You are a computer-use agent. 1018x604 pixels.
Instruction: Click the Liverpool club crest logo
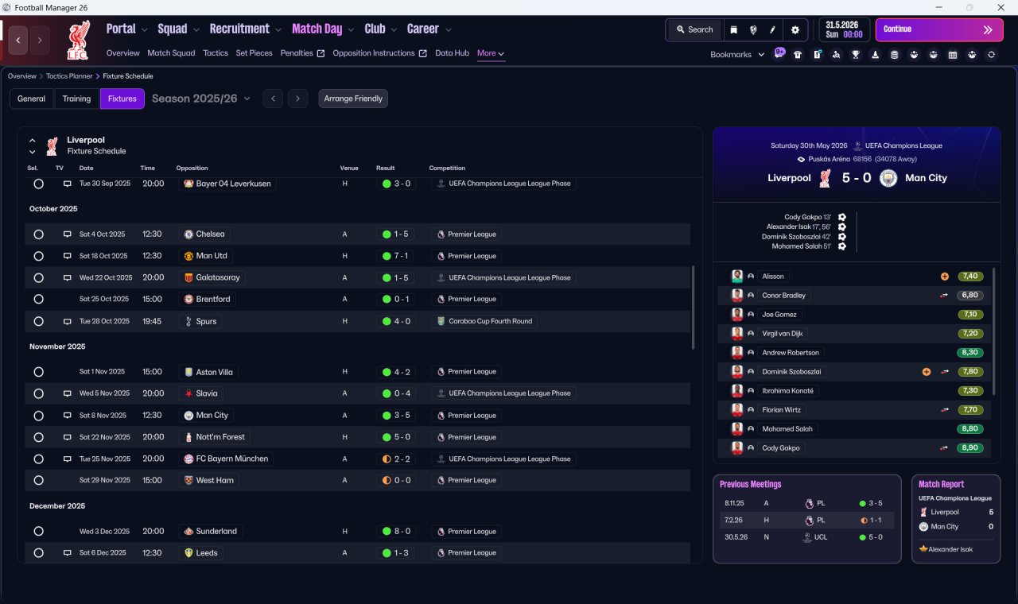pos(78,40)
